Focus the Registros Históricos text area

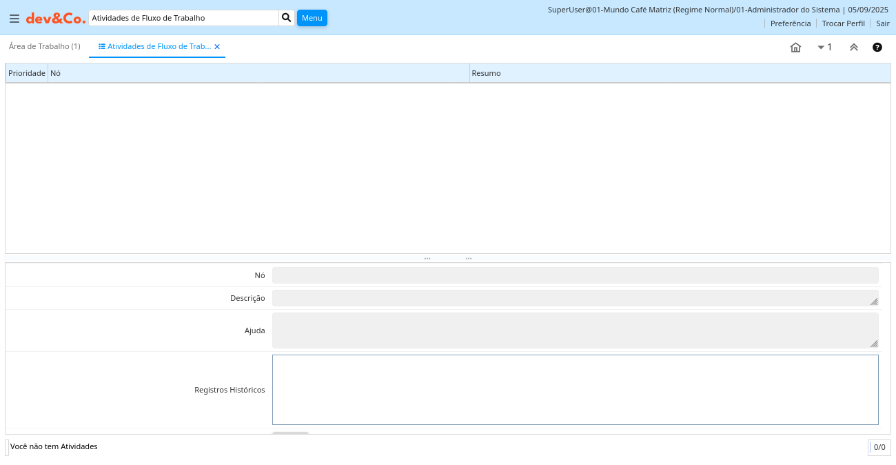point(575,390)
